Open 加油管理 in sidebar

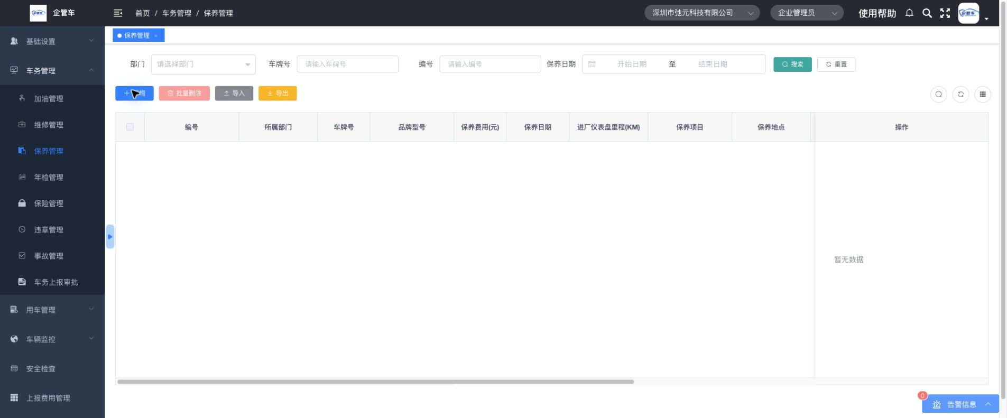(49, 99)
